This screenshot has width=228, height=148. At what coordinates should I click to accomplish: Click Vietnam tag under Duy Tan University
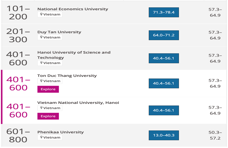coord(50,37)
